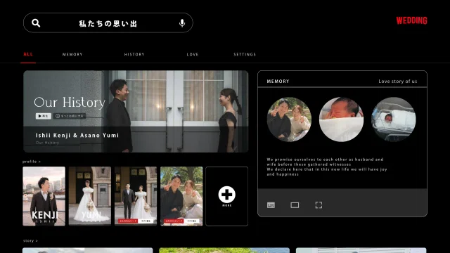Go to the SETTINGS tab
The height and width of the screenshot is (253, 450).
pos(245,55)
